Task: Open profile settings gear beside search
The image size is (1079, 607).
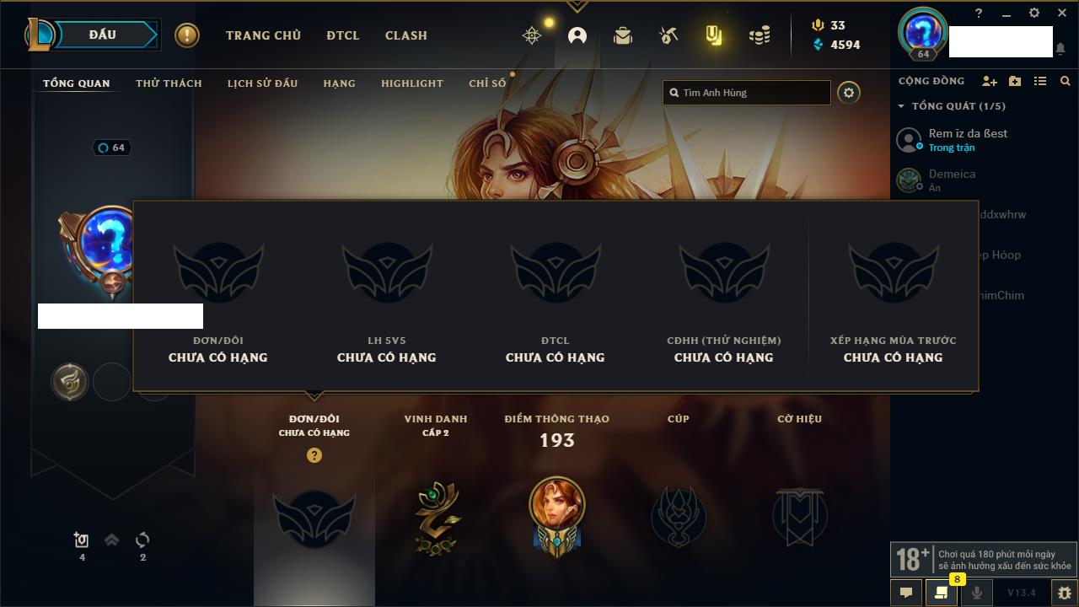Action: coord(849,93)
